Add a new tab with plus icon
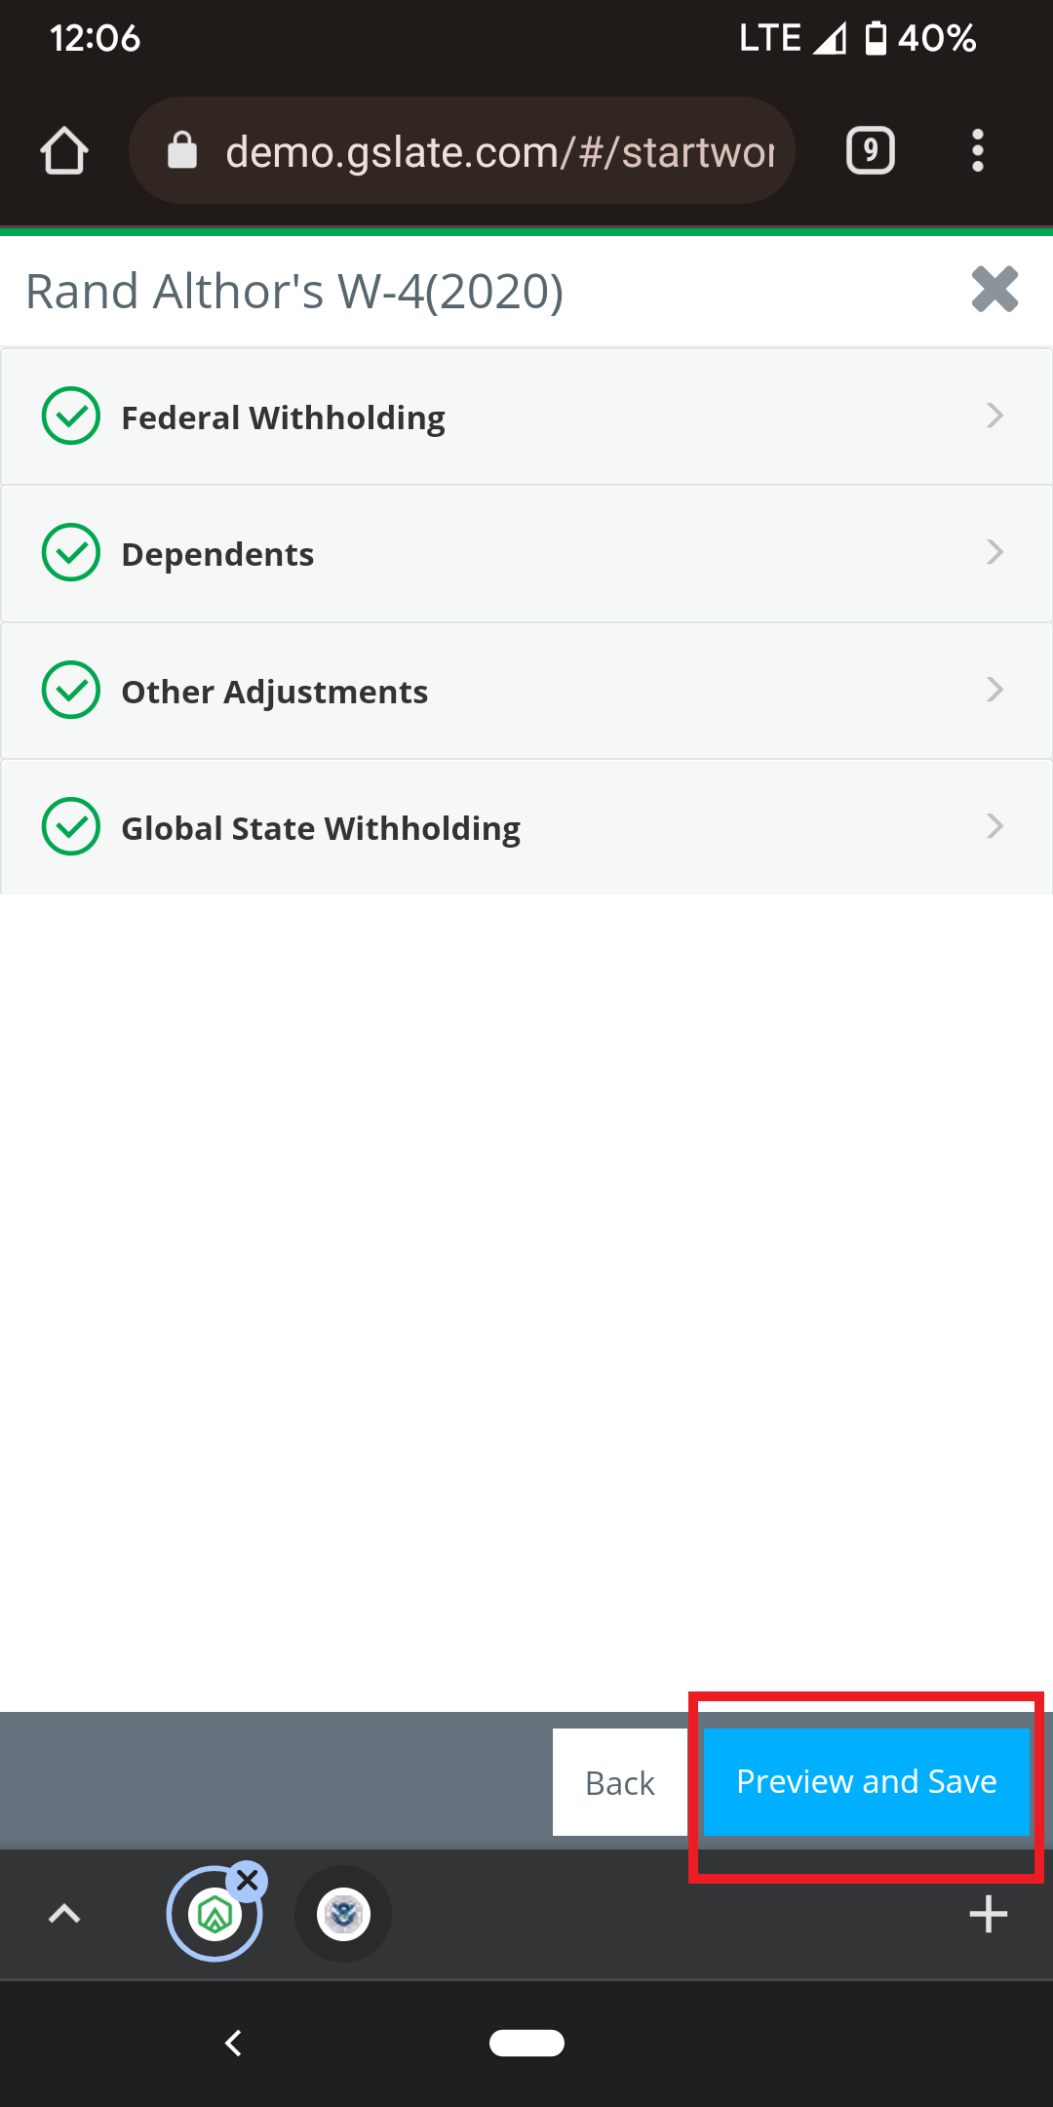 coord(988,1914)
